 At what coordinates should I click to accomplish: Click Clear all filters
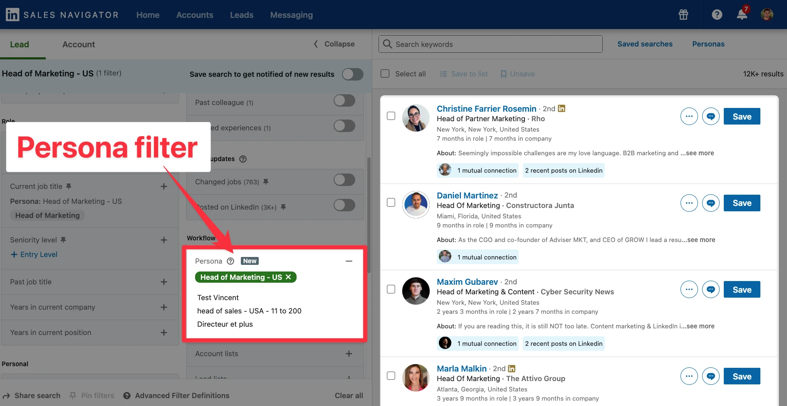click(349, 396)
